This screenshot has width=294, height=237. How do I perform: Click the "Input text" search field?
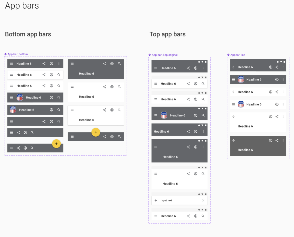click(179, 201)
